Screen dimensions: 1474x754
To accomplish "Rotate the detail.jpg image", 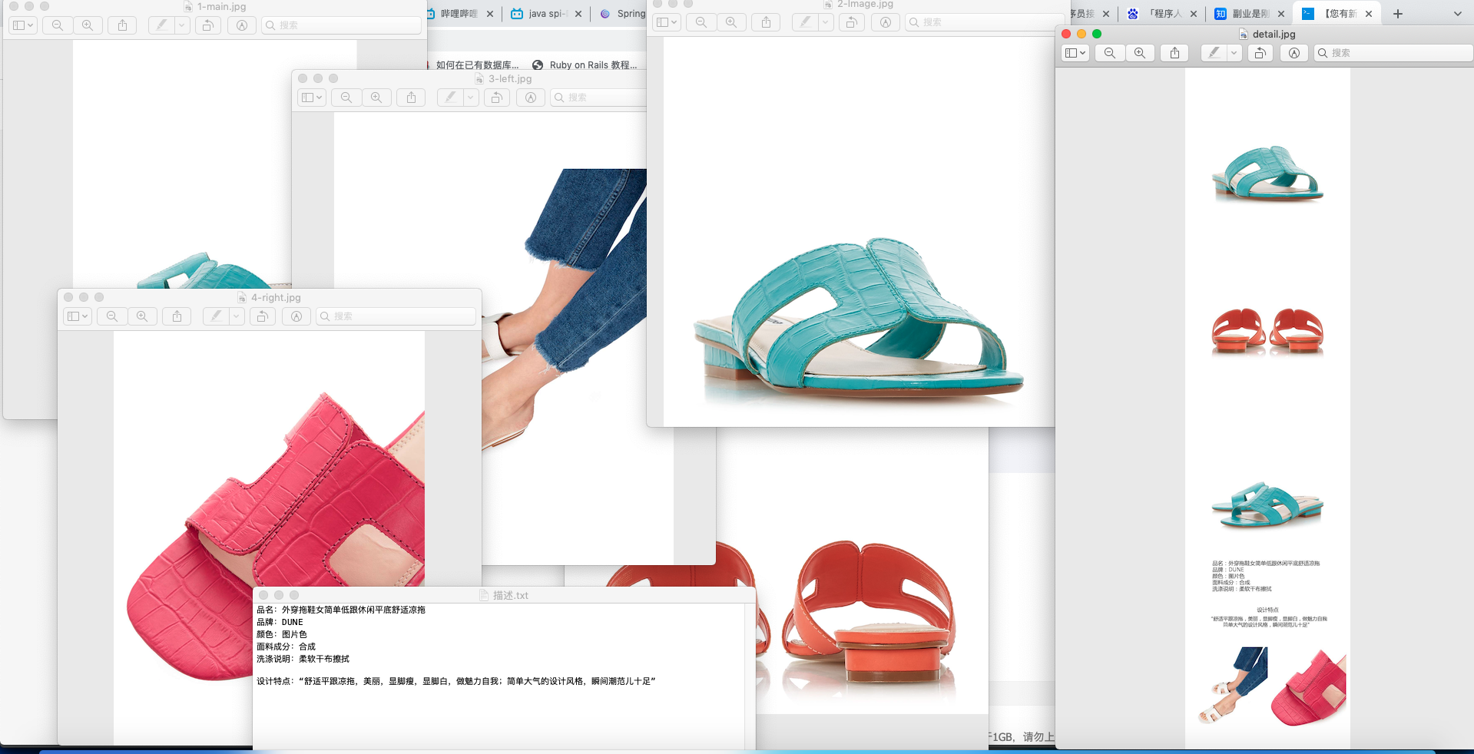I will pyautogui.click(x=1260, y=53).
